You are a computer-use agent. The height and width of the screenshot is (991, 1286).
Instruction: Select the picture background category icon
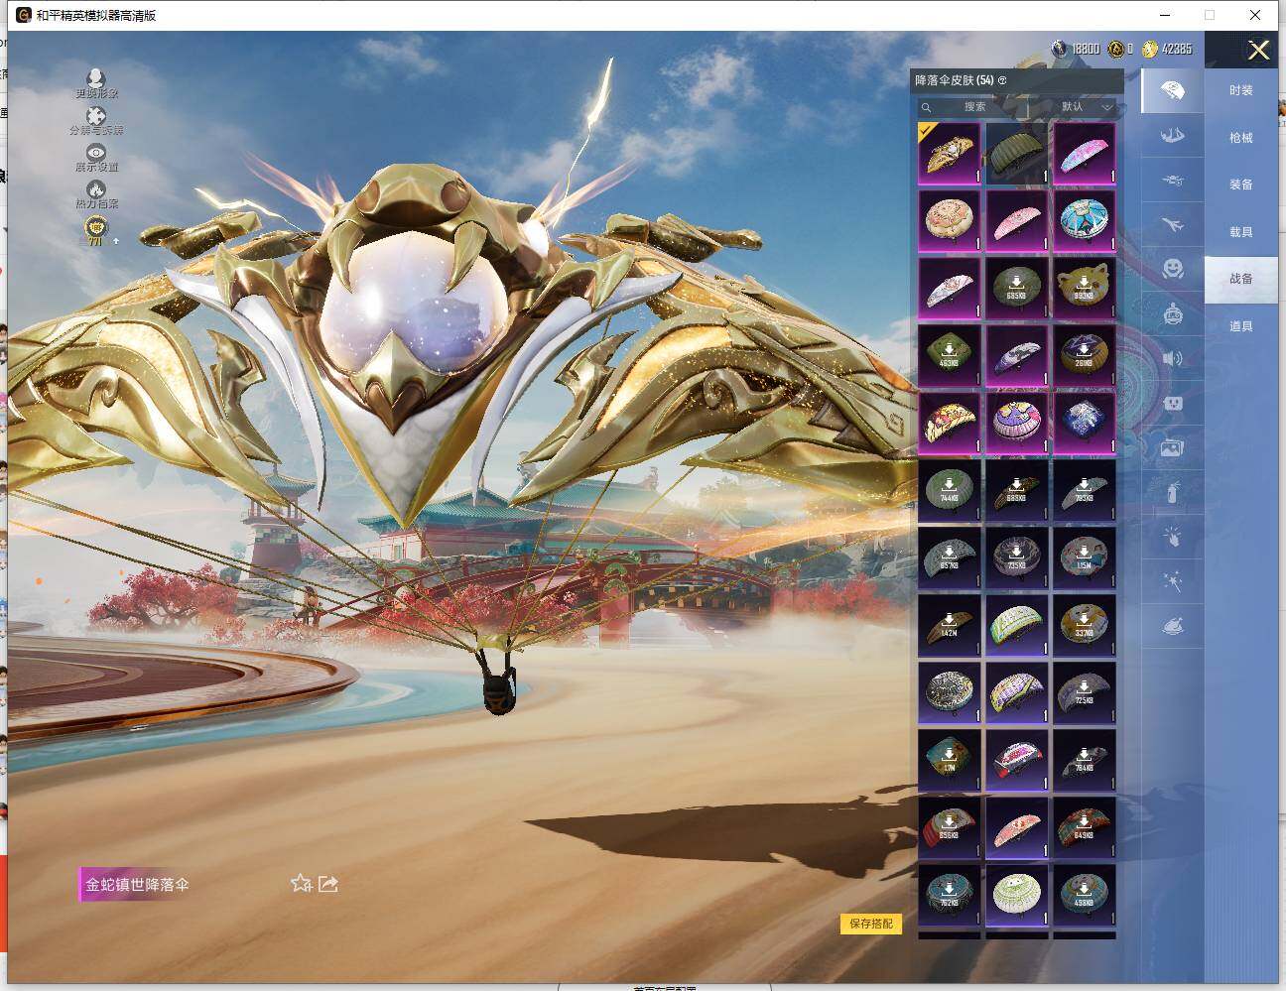(1172, 448)
